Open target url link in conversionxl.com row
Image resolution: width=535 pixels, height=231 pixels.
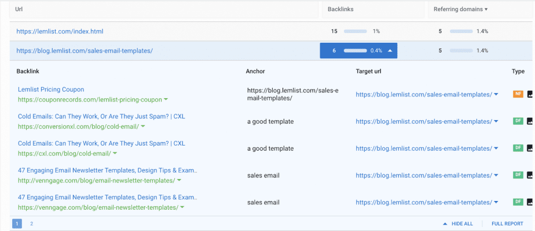click(x=424, y=121)
